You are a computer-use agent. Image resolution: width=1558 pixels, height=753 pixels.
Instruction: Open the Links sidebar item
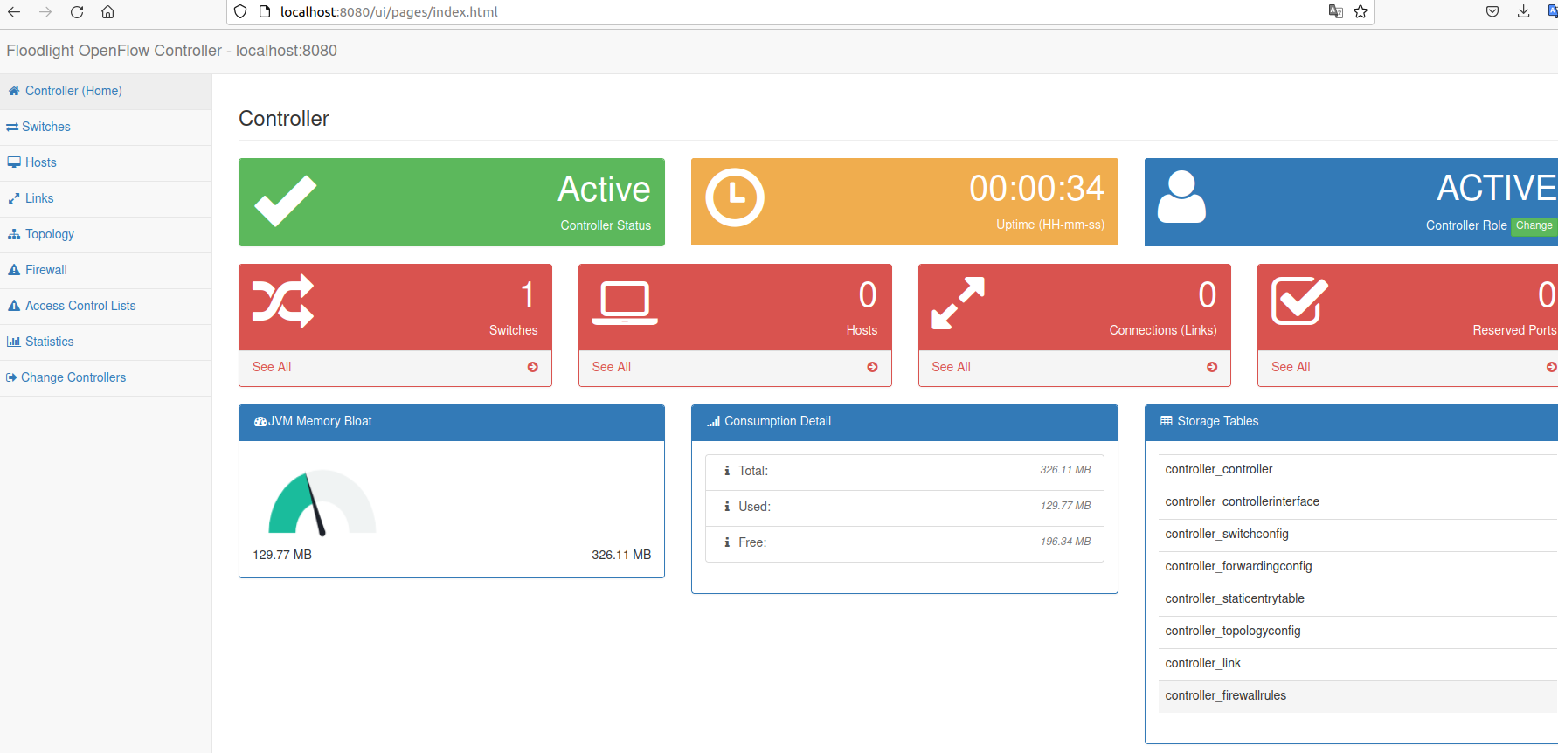click(106, 198)
